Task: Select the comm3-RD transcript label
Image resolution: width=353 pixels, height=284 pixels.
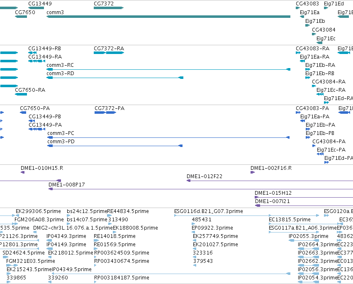Action: pos(60,73)
